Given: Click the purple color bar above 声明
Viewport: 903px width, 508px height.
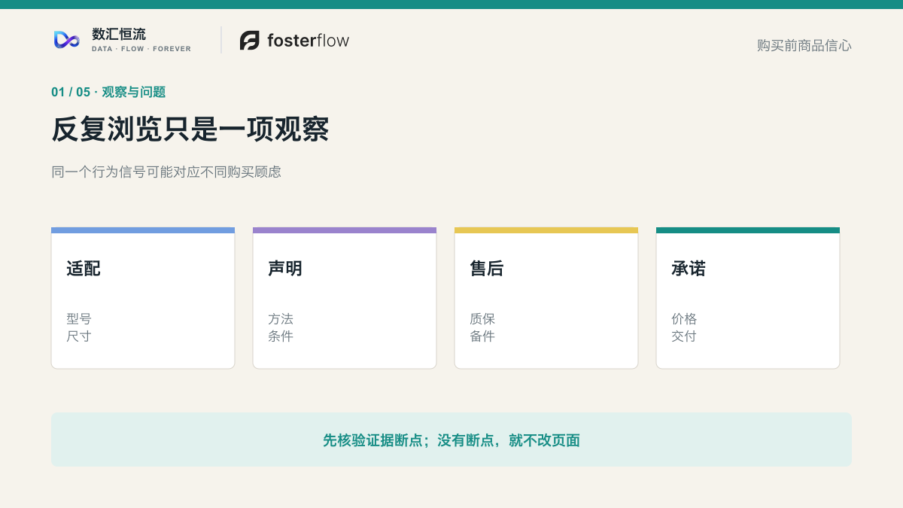Looking at the screenshot, I should pyautogui.click(x=345, y=230).
